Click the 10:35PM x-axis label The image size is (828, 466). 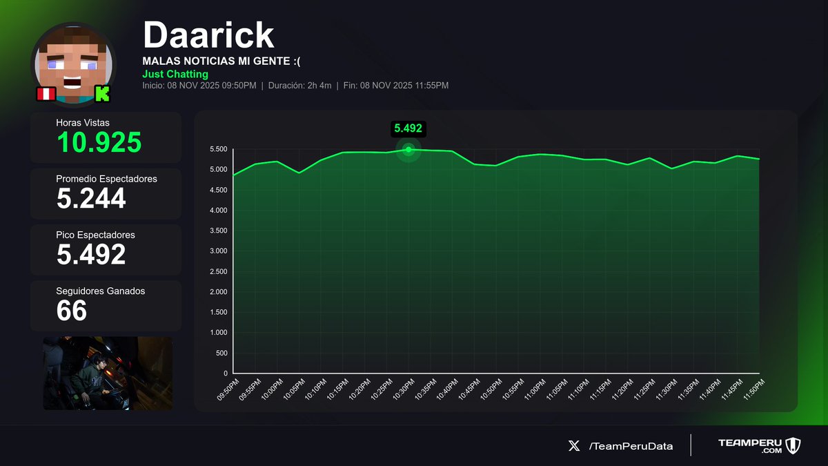(425, 389)
